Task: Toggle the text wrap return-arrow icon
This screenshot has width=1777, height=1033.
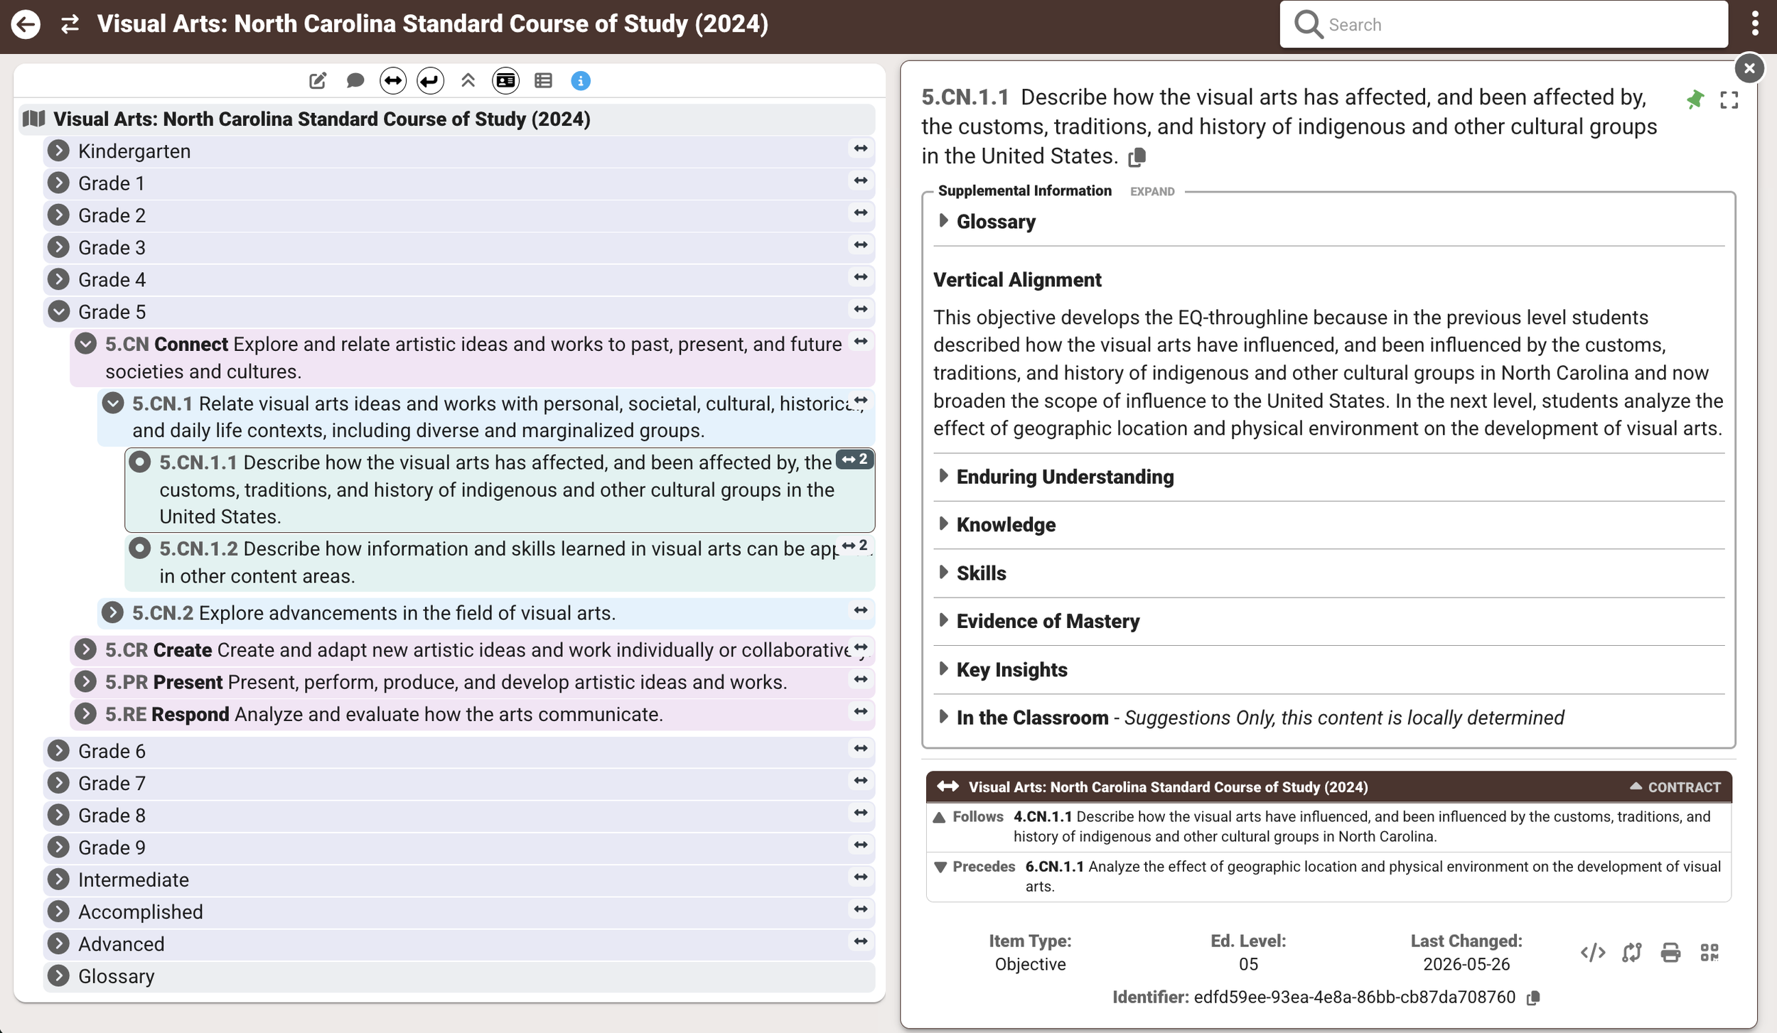Action: tap(430, 81)
